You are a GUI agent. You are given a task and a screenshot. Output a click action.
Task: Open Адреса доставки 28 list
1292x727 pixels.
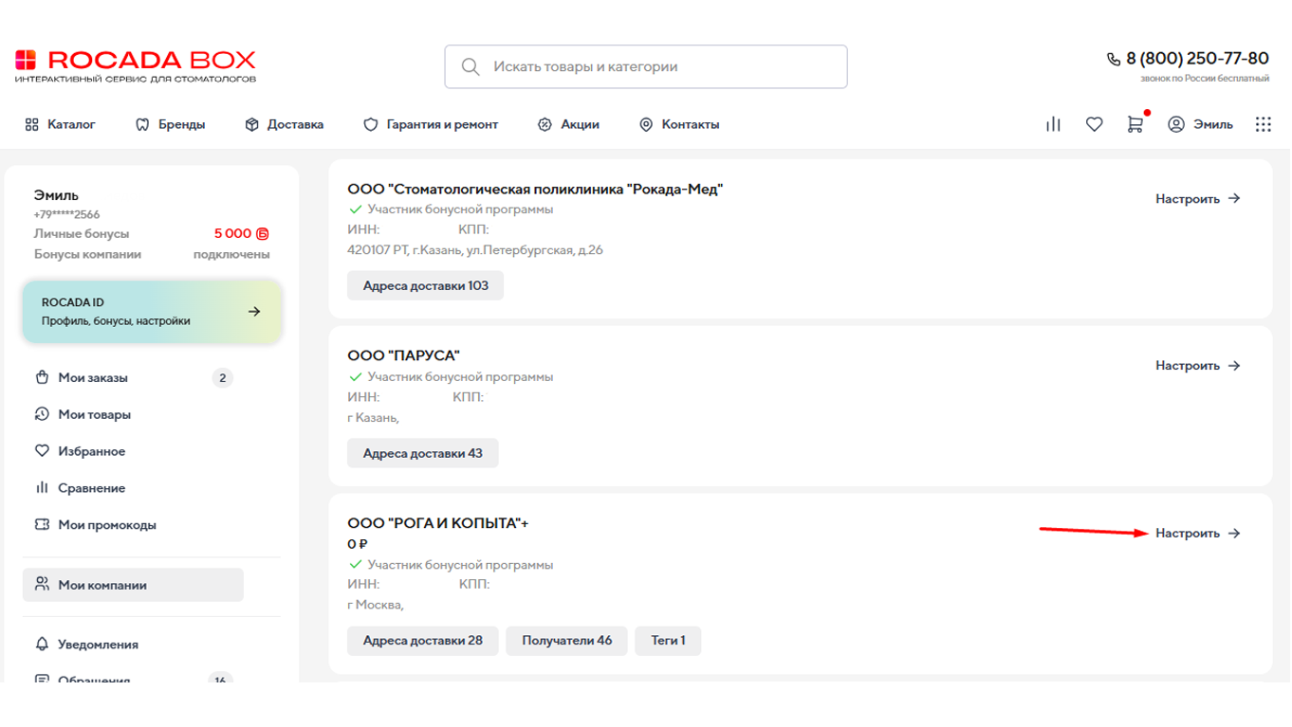click(422, 641)
